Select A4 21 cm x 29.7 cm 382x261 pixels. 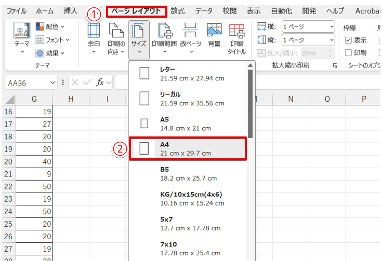pos(188,148)
